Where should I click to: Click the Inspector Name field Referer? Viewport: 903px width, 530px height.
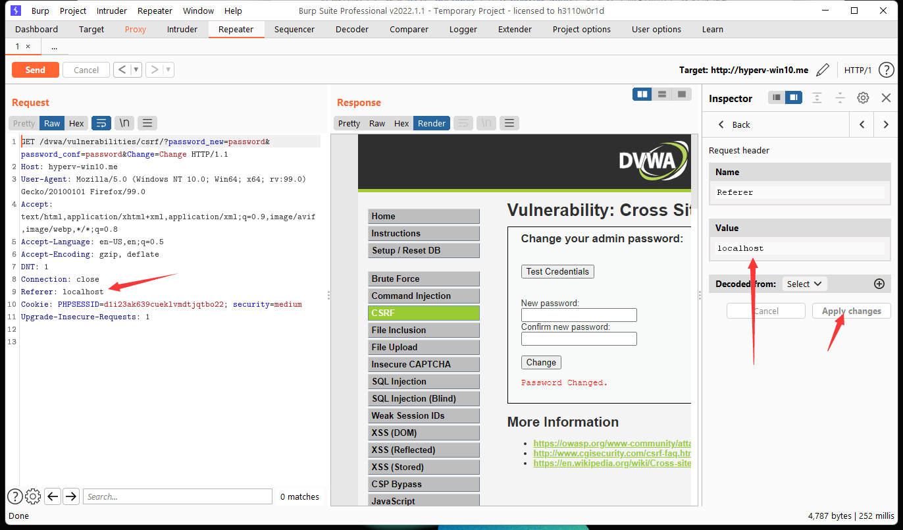click(800, 192)
